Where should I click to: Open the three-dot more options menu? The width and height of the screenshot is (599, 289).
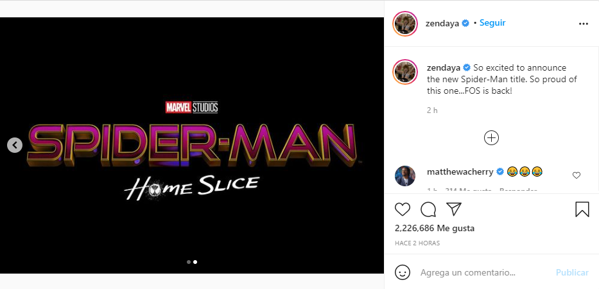click(583, 23)
